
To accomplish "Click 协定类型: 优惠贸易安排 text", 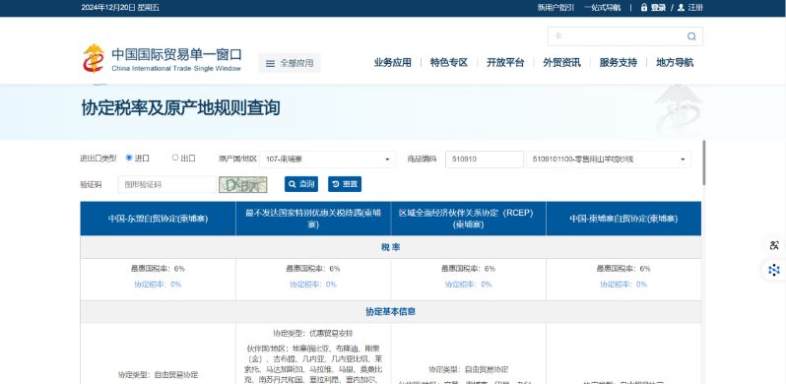I will pyautogui.click(x=313, y=333).
